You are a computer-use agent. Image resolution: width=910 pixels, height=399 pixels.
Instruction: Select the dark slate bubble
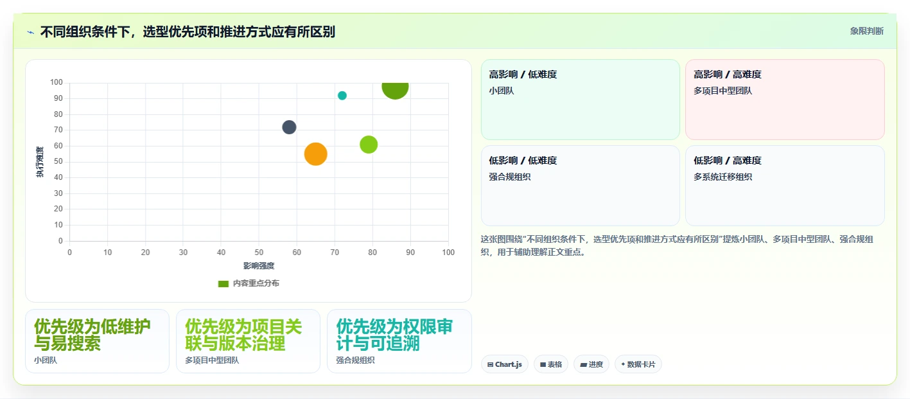pyautogui.click(x=289, y=127)
